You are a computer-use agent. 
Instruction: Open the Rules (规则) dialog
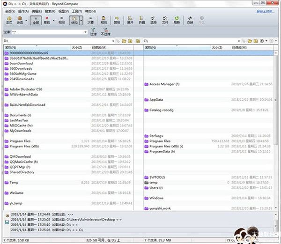coord(104,20)
